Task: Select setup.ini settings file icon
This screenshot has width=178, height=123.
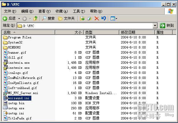Action: click(x=5, y=113)
